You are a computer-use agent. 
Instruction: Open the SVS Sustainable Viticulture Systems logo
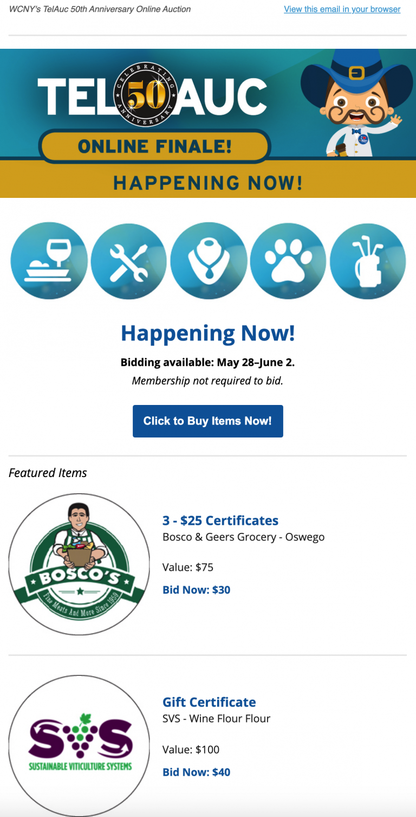coord(80,746)
